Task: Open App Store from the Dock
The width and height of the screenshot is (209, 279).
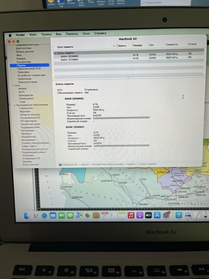Action: (157, 215)
